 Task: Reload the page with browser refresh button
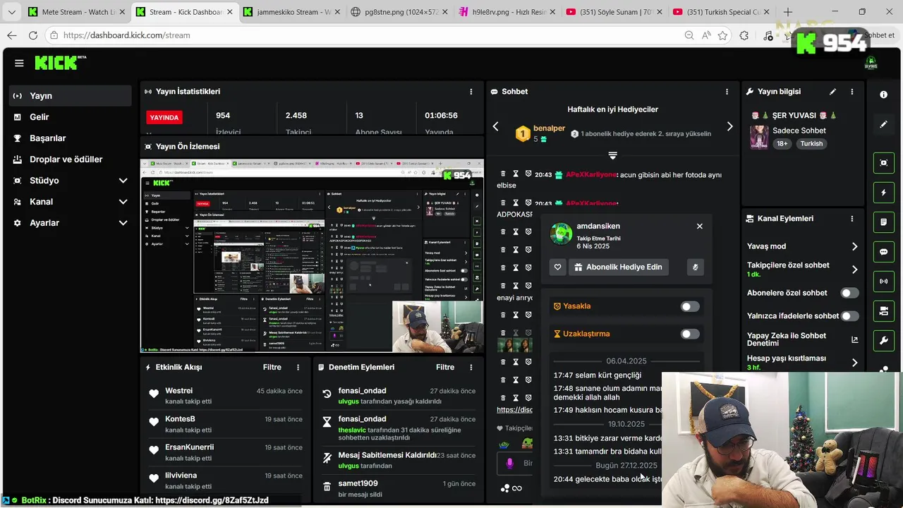(x=32, y=35)
